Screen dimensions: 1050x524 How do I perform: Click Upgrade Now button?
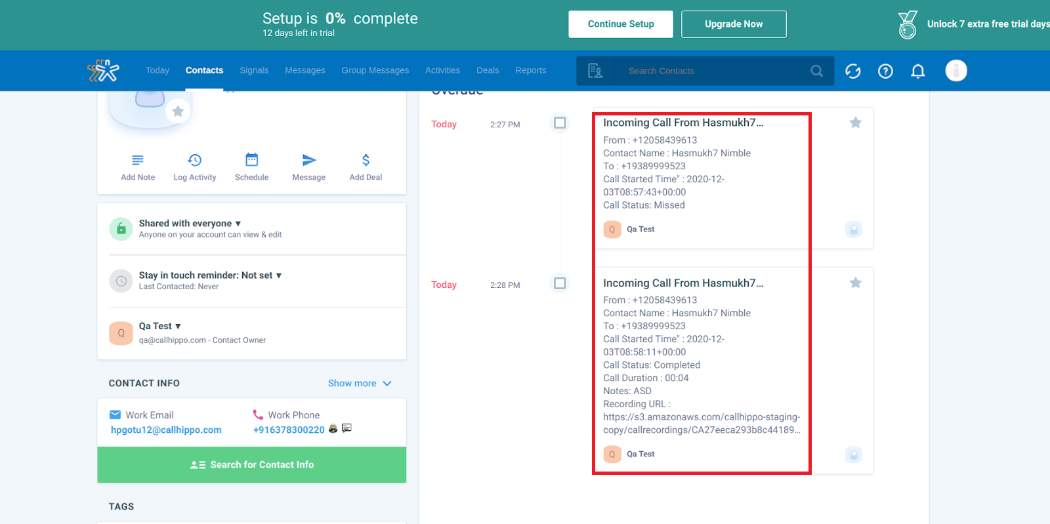[734, 24]
